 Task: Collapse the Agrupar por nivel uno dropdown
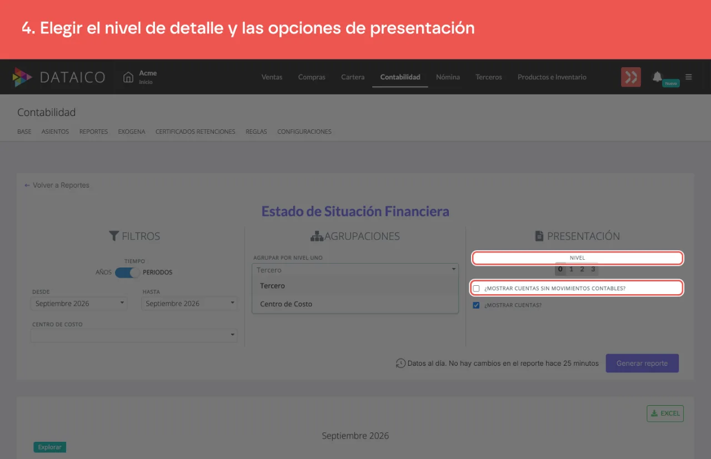pyautogui.click(x=355, y=270)
